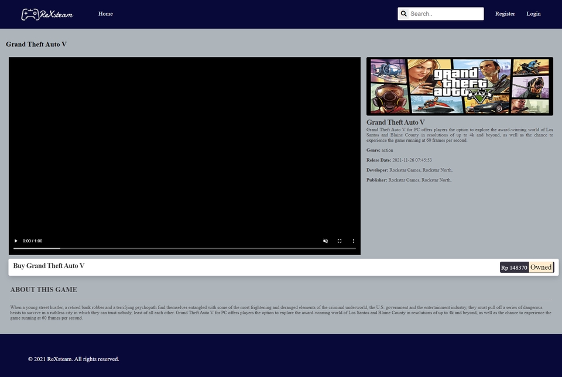This screenshot has height=377, width=562.
Task: Click the video progress bar
Action: [184, 248]
